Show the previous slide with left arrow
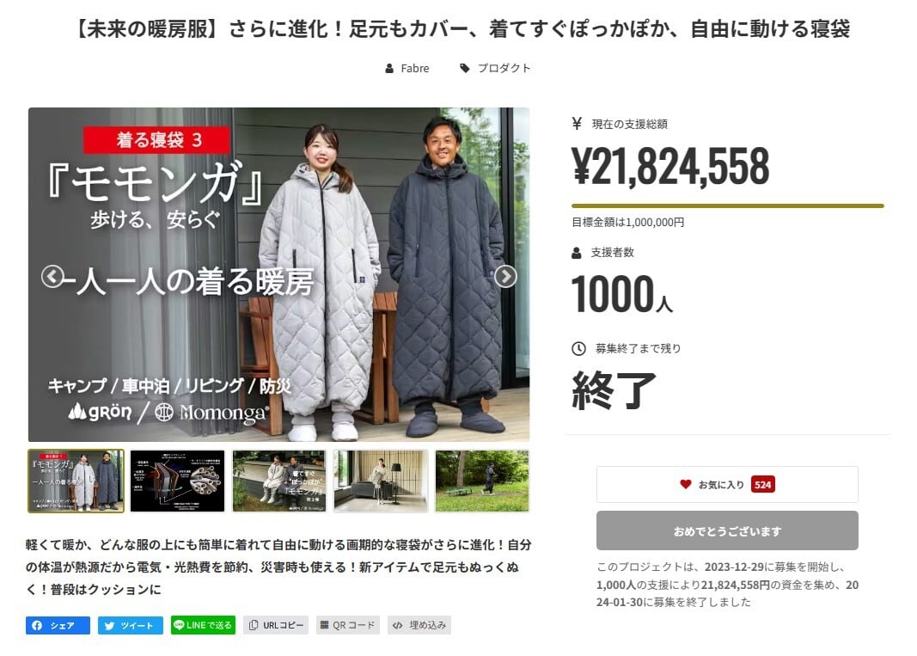Image resolution: width=917 pixels, height=656 pixels. [x=52, y=276]
